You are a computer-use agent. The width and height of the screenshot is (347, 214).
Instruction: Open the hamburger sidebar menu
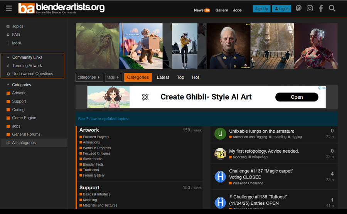tap(8, 8)
